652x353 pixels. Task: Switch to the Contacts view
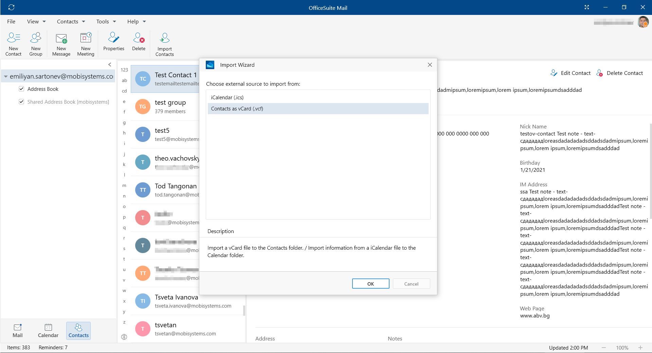[78, 331]
